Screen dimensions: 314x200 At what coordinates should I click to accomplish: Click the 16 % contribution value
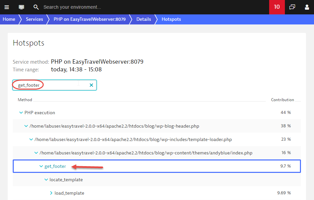286,153
